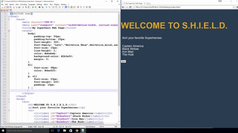Open the Plugins menu
This screenshot has width=238, height=133.
(x=57, y=4)
